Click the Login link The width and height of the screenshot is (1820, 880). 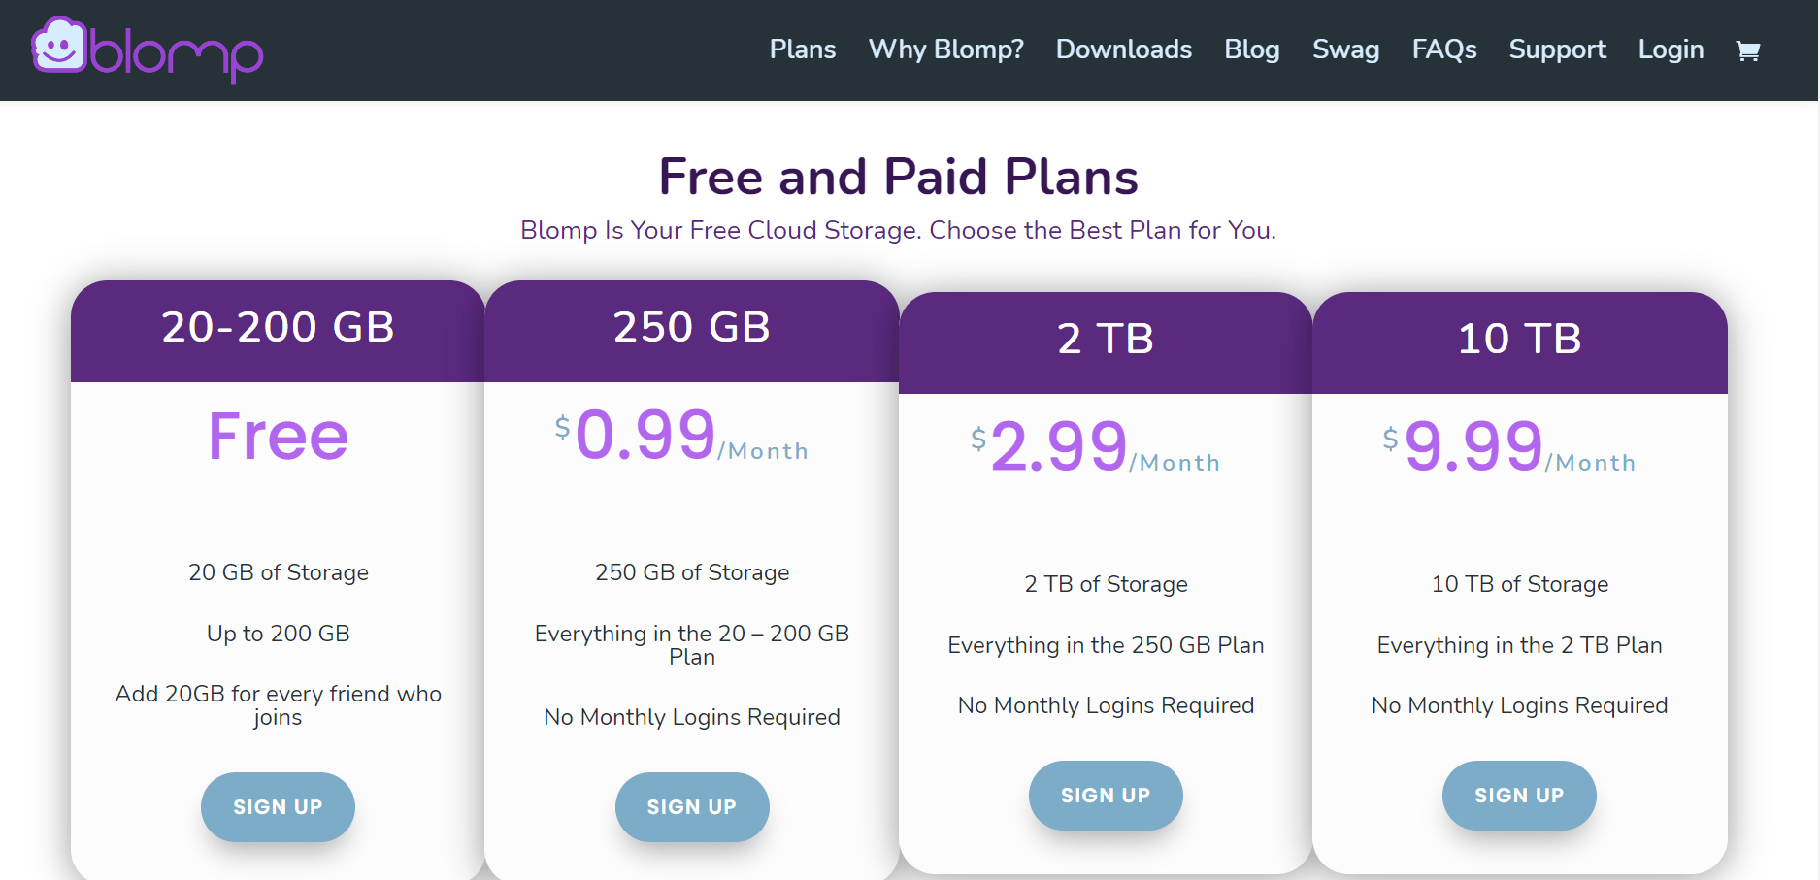(x=1671, y=49)
